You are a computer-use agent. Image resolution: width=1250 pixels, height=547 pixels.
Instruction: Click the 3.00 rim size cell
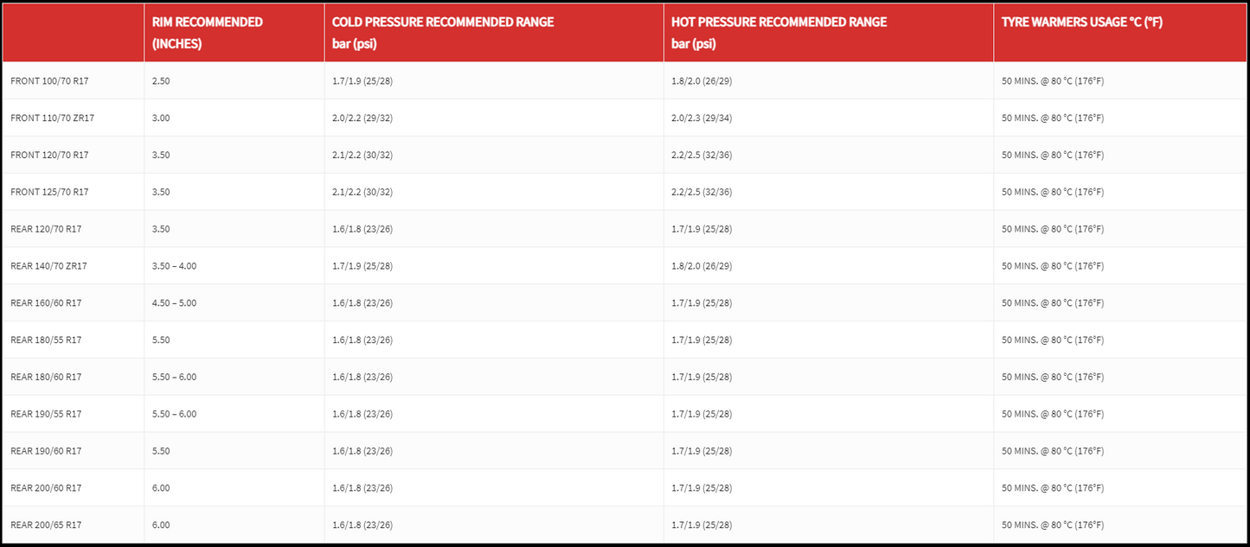[161, 118]
